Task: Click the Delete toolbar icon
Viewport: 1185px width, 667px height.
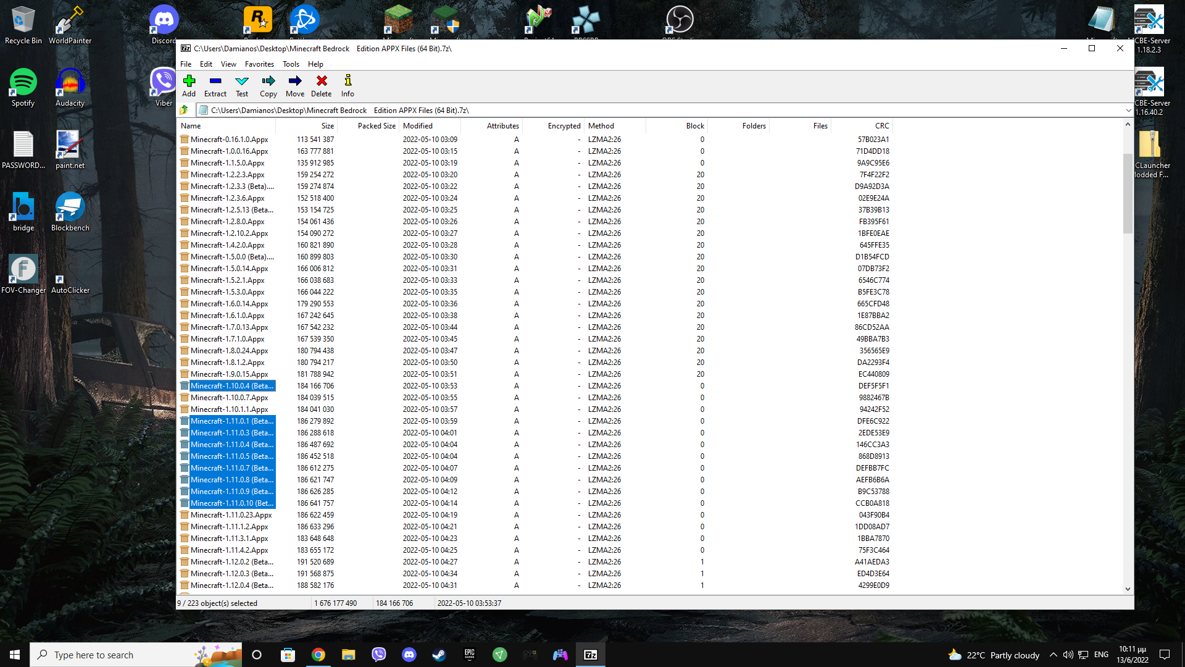Action: 321,85
